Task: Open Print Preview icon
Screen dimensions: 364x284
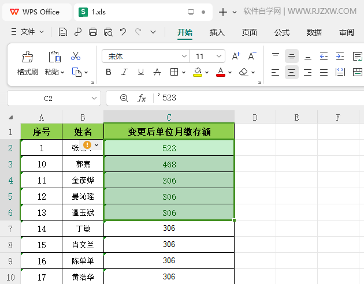Action: (x=108, y=32)
